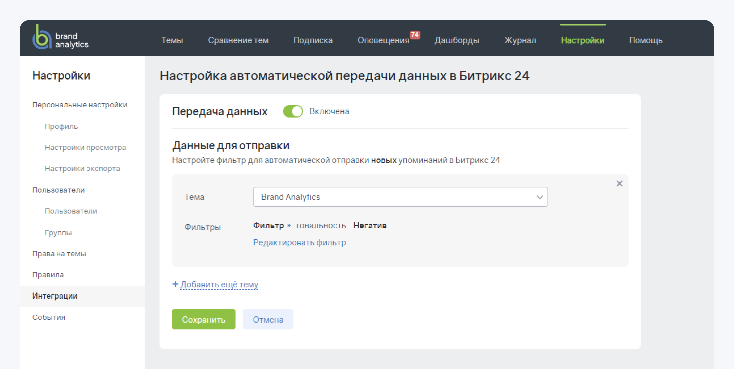
Task: Follow the Редактировать фильтр link
Action: click(x=300, y=242)
